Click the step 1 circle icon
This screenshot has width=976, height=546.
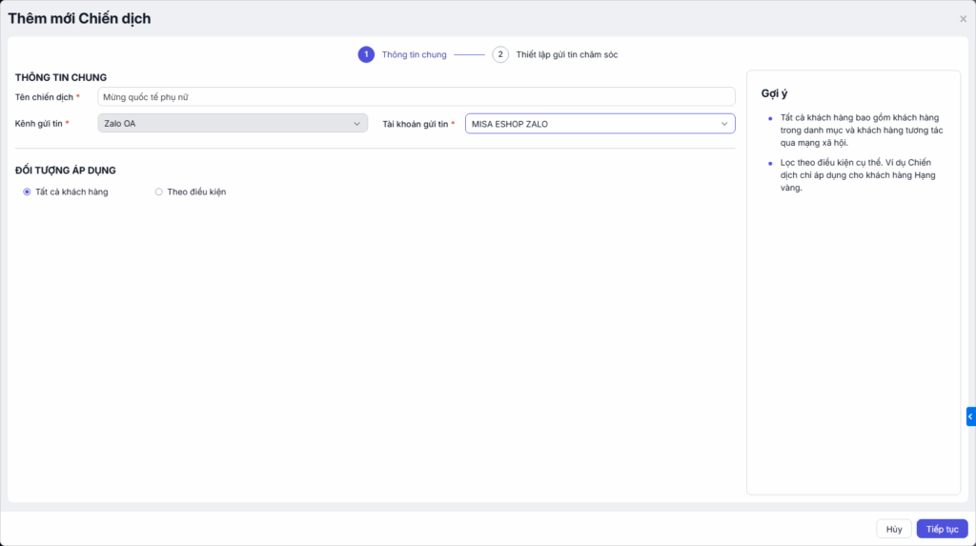point(366,54)
